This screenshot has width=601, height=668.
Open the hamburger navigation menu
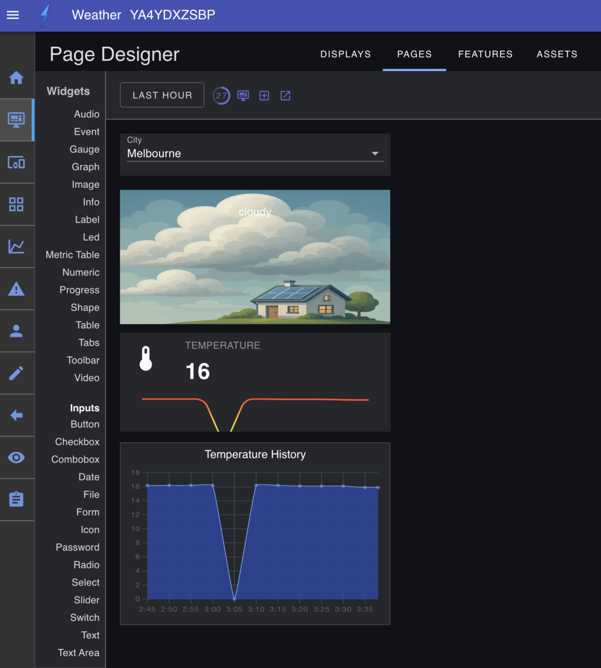(13, 15)
